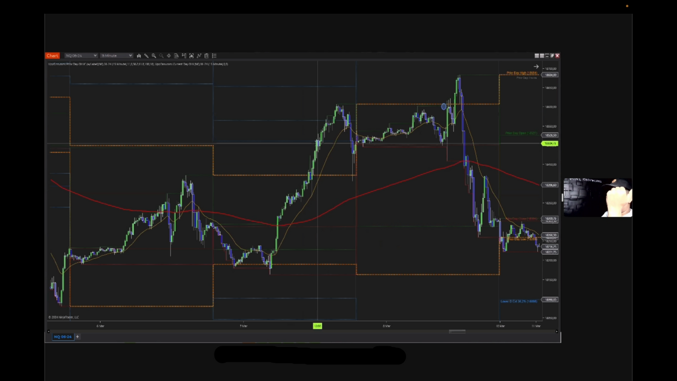Click the go-to-latest-bar arrow
This screenshot has width=677, height=381.
point(536,66)
